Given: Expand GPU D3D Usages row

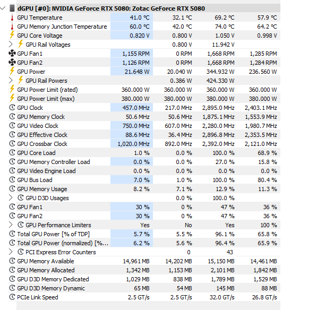Looking at the screenshot, I should tap(11, 198).
